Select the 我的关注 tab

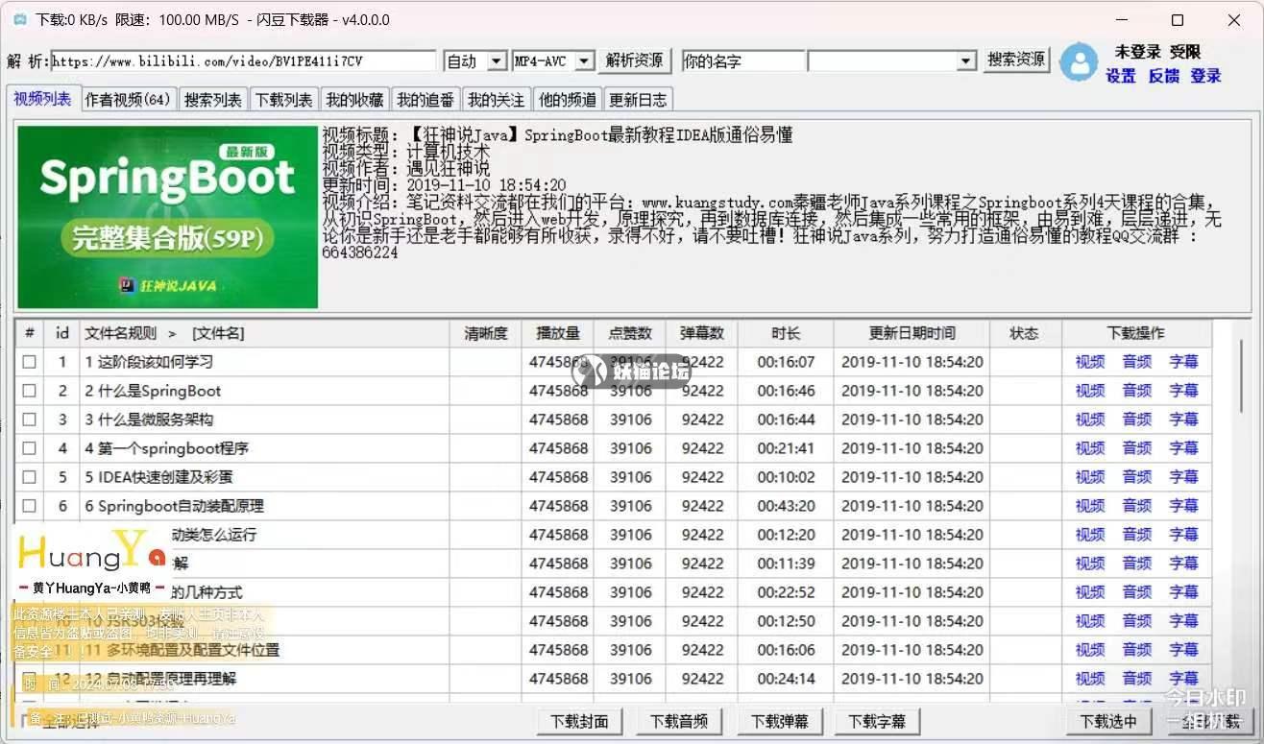[x=497, y=99]
